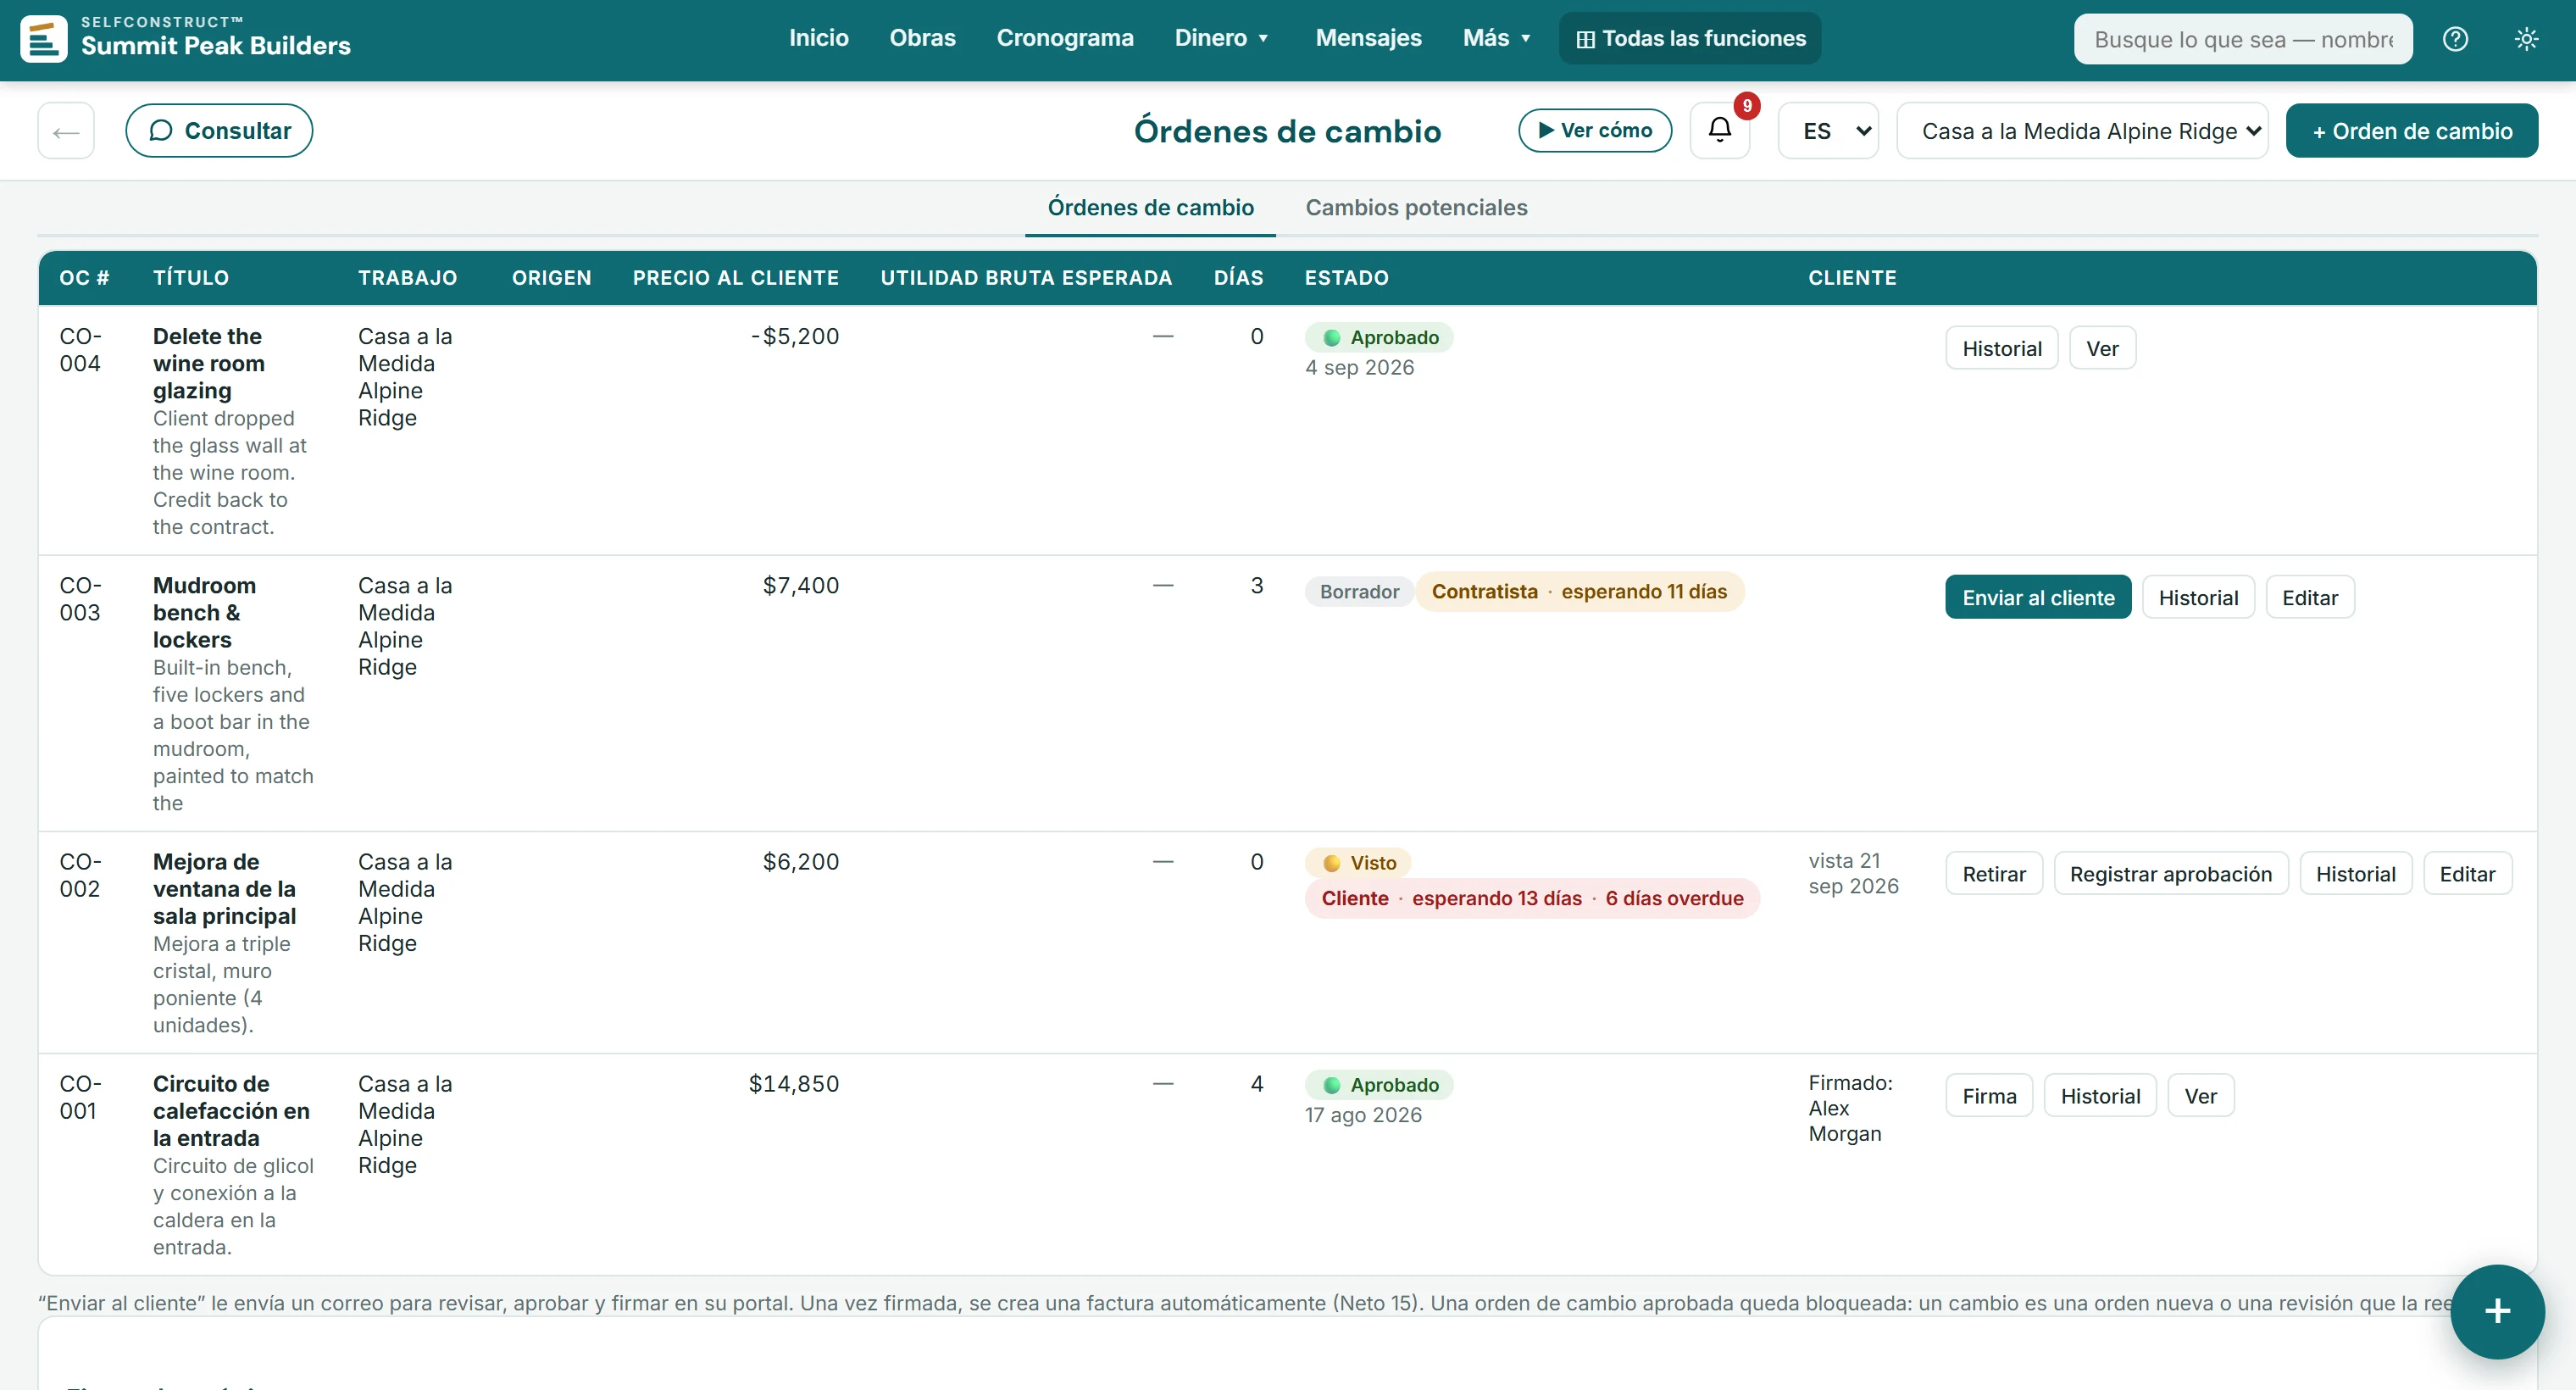Toggle the sun theme icon
The image size is (2576, 1390).
[x=2526, y=39]
